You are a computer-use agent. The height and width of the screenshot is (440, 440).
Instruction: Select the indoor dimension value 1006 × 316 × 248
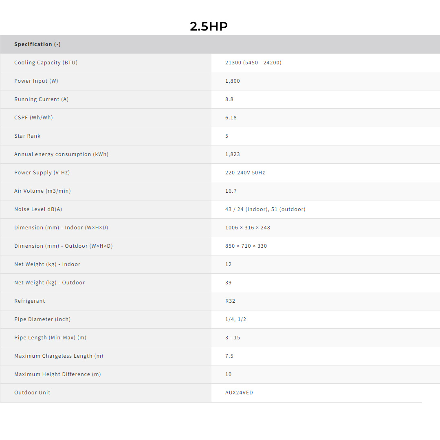pos(248,228)
